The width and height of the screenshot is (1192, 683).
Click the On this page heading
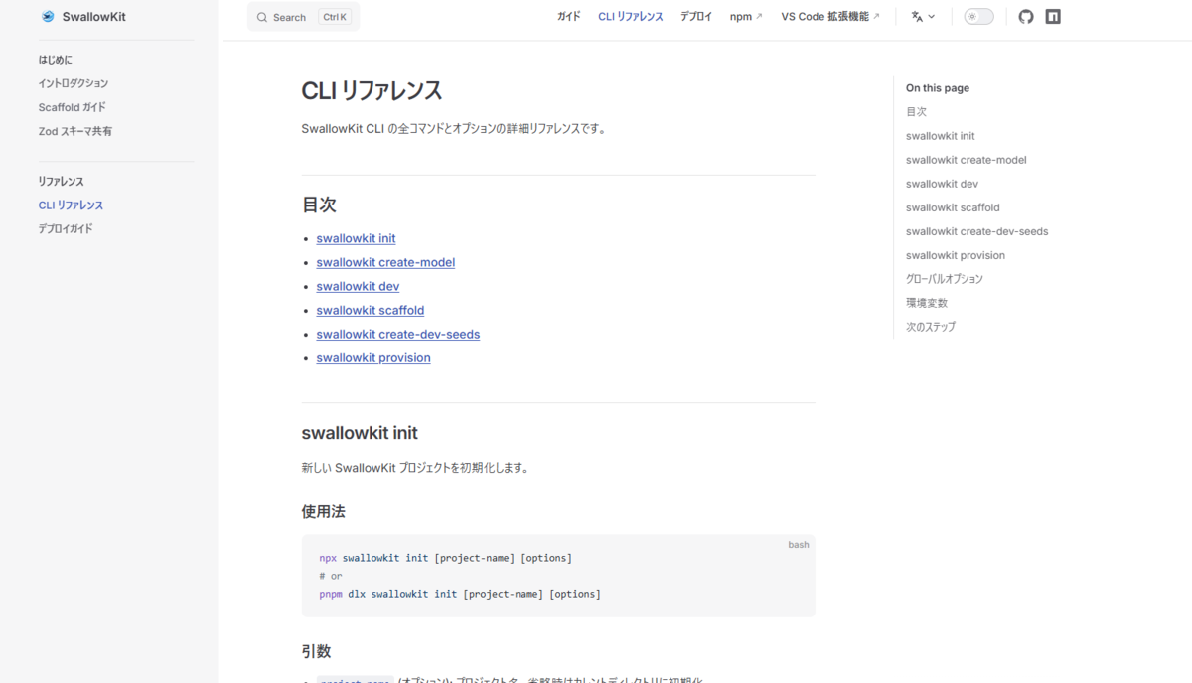click(938, 88)
